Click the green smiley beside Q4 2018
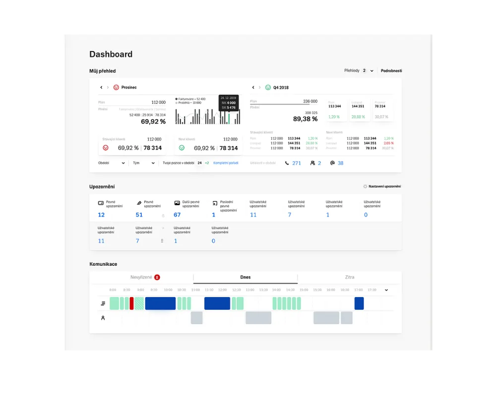 click(268, 88)
